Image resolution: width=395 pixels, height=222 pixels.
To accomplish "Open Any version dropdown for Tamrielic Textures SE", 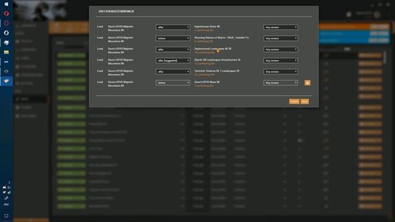I will [x=281, y=72].
